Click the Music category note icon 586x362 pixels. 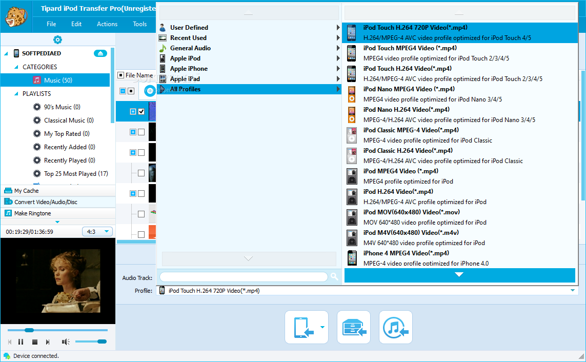36,80
